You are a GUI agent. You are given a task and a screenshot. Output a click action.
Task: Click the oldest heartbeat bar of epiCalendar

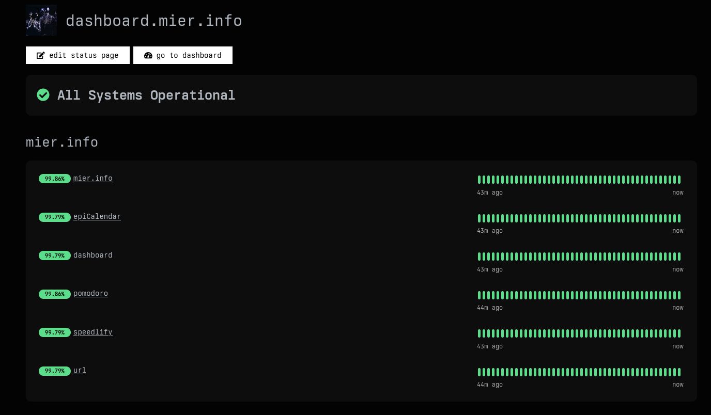(x=480, y=218)
